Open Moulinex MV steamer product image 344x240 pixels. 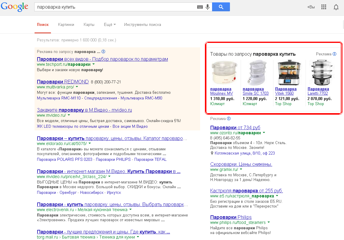[224, 73]
